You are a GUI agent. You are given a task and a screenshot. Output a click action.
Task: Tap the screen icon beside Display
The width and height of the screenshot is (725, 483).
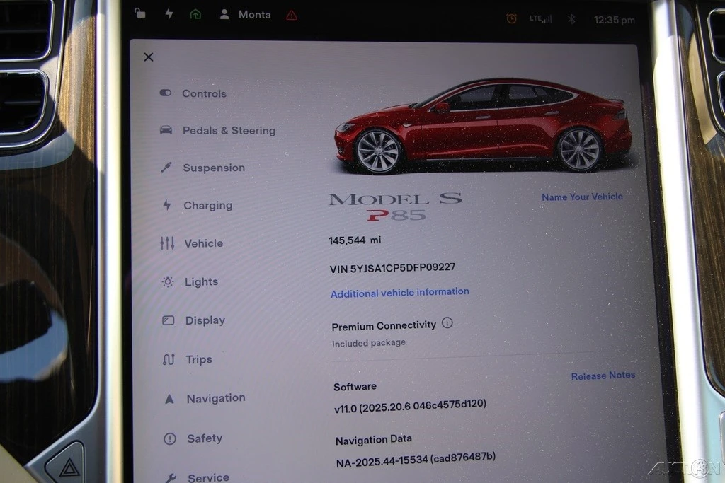click(x=169, y=320)
